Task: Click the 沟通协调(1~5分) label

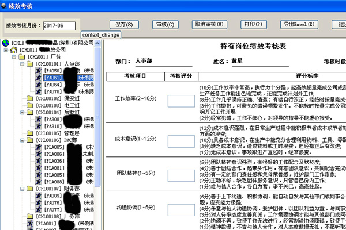Action: click(x=136, y=208)
